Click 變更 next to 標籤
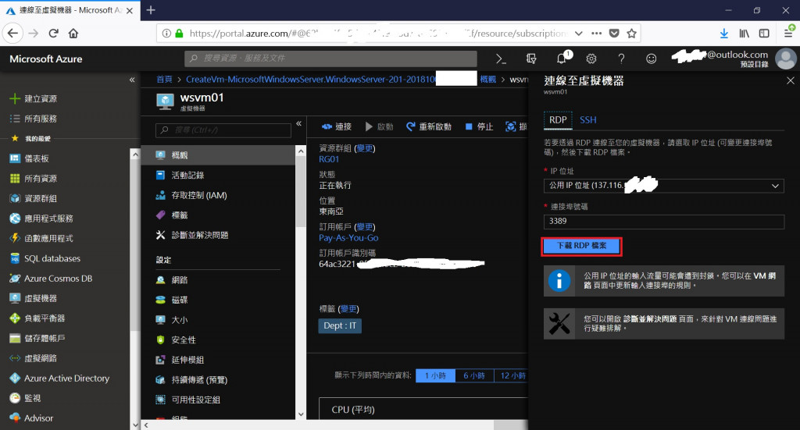The image size is (800, 430). pos(348,309)
